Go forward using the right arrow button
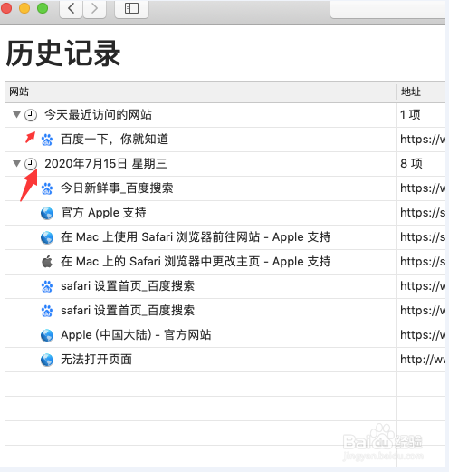The height and width of the screenshot is (472, 449). tap(94, 8)
